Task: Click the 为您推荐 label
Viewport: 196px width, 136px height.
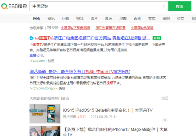Action: [36, 28]
